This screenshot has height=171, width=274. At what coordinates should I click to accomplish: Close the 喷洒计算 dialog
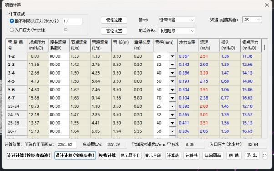tap(267, 5)
